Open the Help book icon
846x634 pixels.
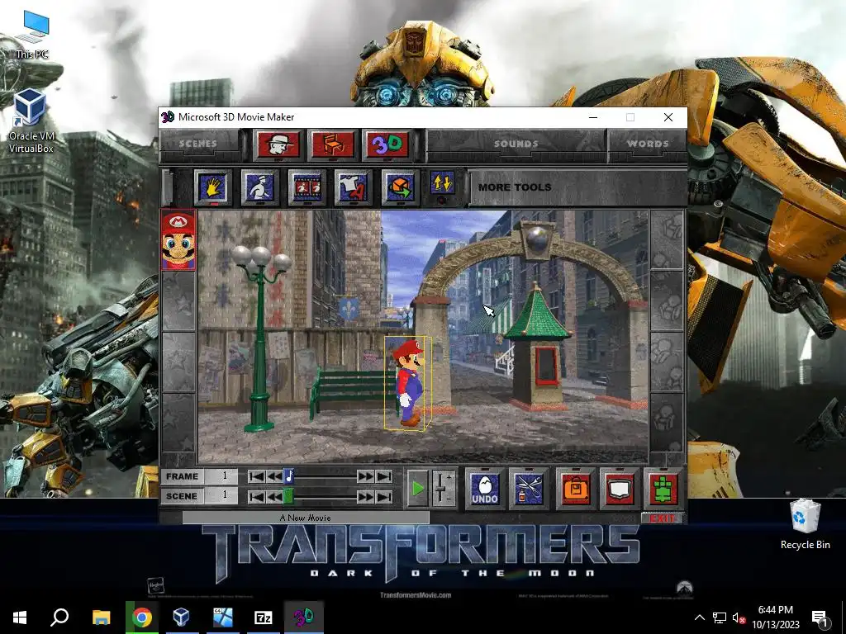620,489
